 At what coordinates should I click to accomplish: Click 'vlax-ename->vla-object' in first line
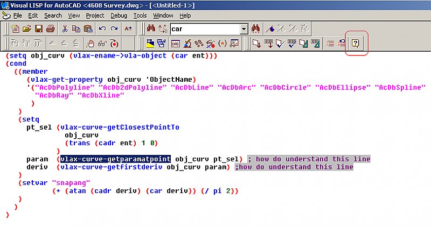click(x=120, y=55)
